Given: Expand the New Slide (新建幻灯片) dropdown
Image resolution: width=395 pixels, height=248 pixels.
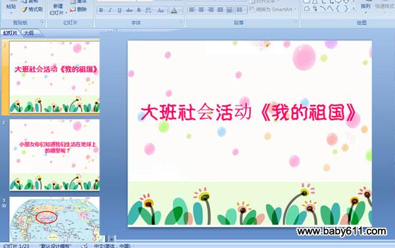Looking at the screenshot, I should coord(58,12).
